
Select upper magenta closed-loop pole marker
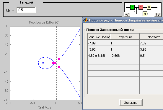point(59,59)
